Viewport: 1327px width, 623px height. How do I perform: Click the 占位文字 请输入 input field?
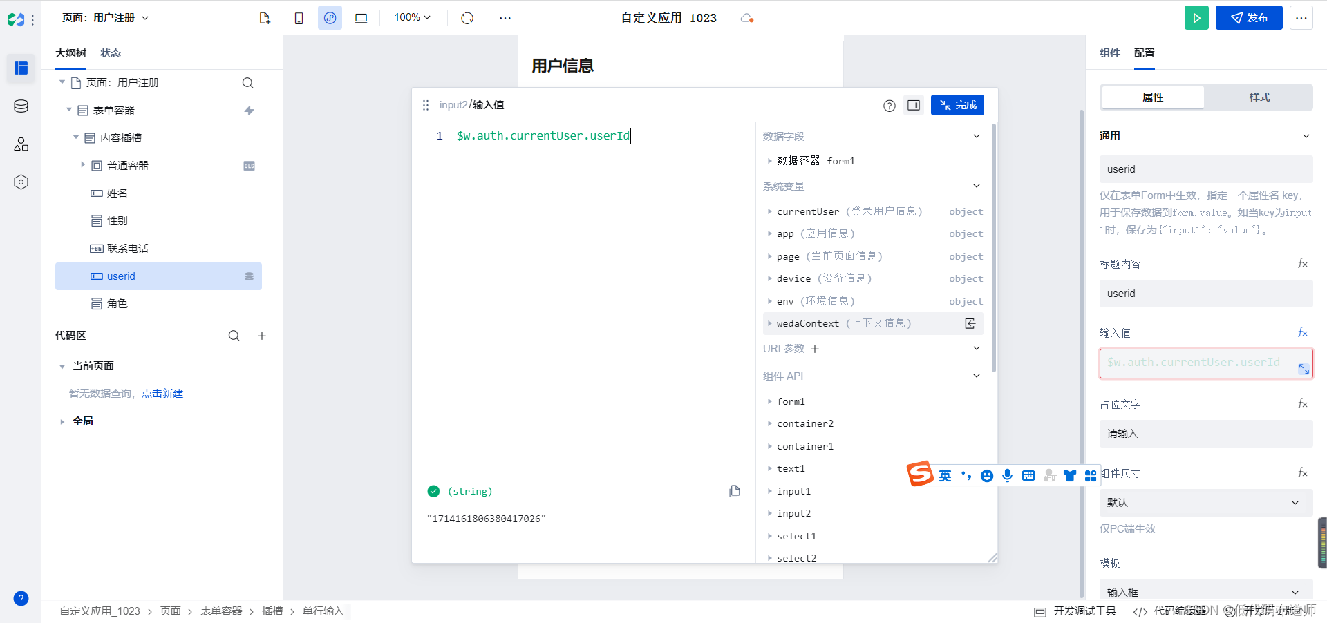[x=1206, y=434]
